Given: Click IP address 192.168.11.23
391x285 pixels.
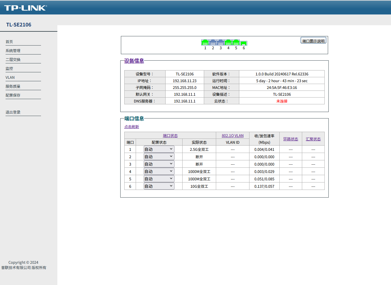Looking at the screenshot, I should click(185, 81).
